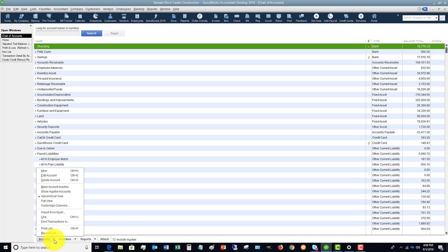Viewport: 448px width, 252px height.
Task: Click the Reset button
Action: 114,33
